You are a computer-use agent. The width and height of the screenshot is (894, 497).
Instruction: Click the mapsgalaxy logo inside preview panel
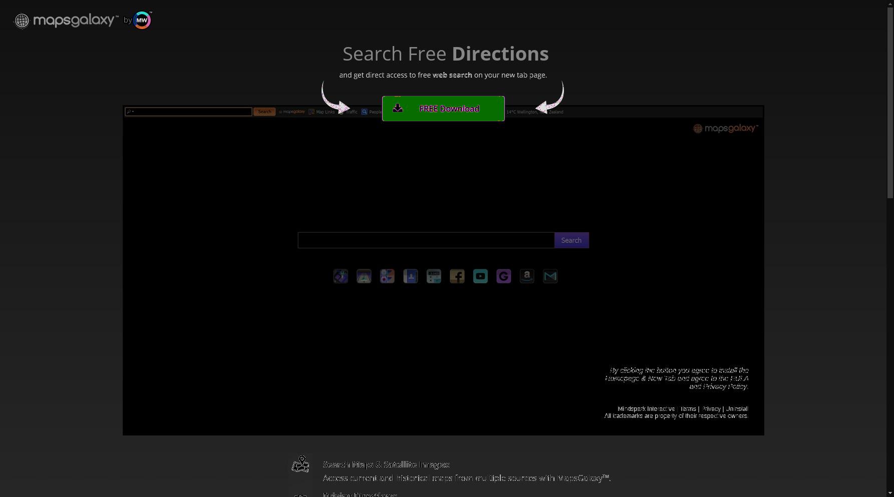(x=726, y=129)
